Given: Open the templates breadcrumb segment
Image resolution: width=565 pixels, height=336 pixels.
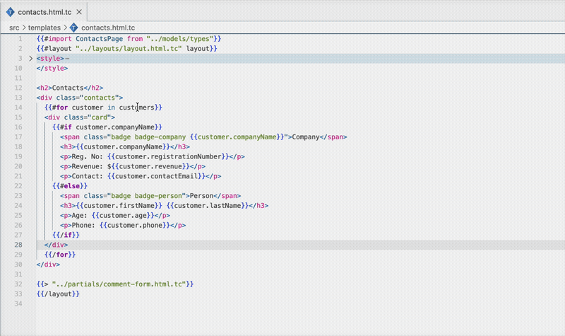Looking at the screenshot, I should pos(44,28).
